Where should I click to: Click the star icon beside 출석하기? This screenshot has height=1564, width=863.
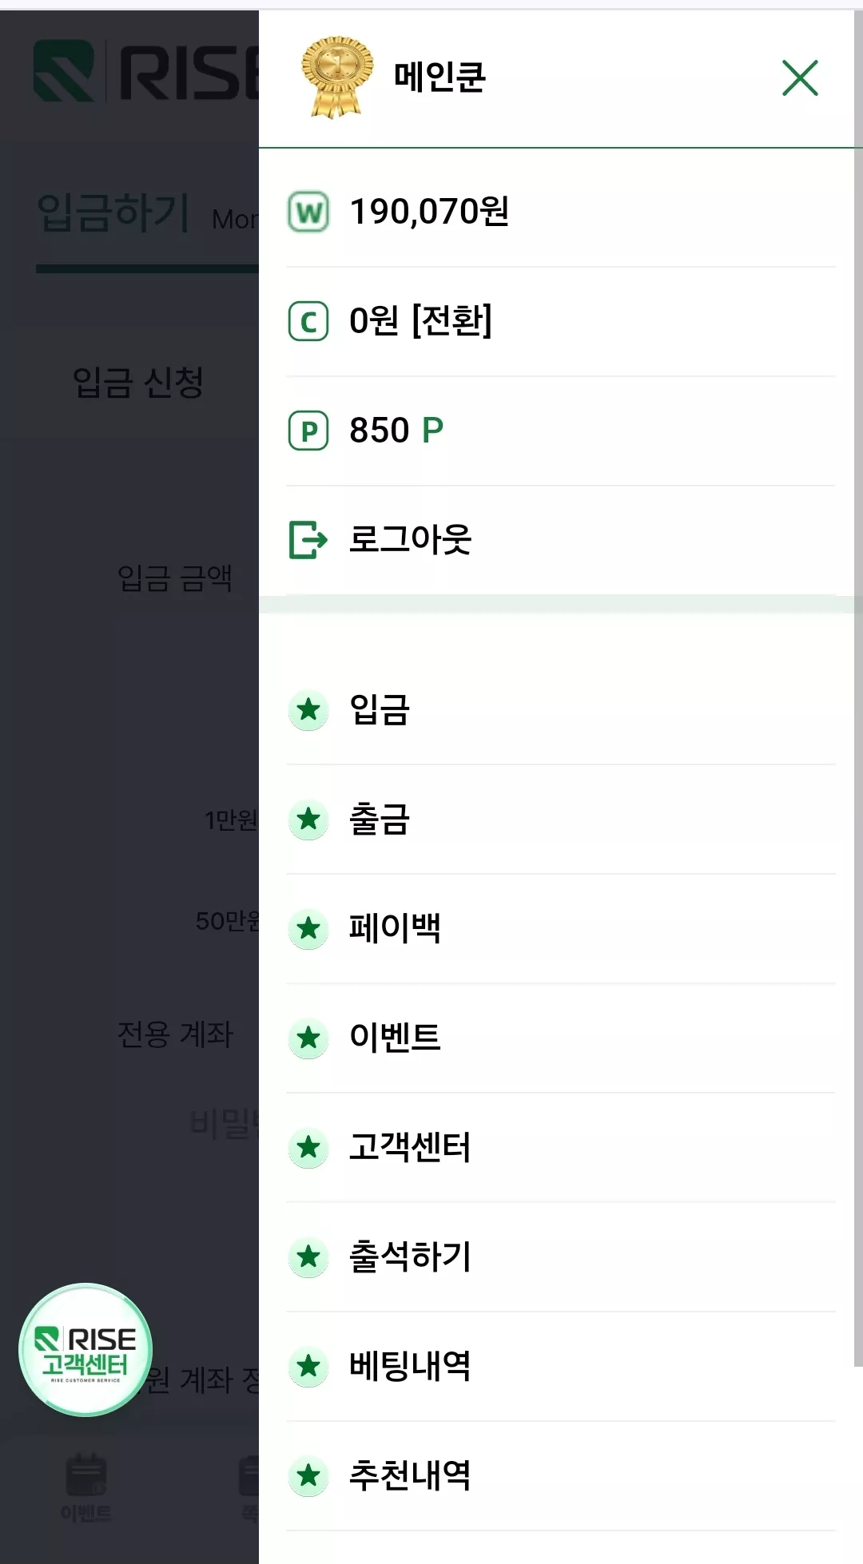coord(308,1257)
